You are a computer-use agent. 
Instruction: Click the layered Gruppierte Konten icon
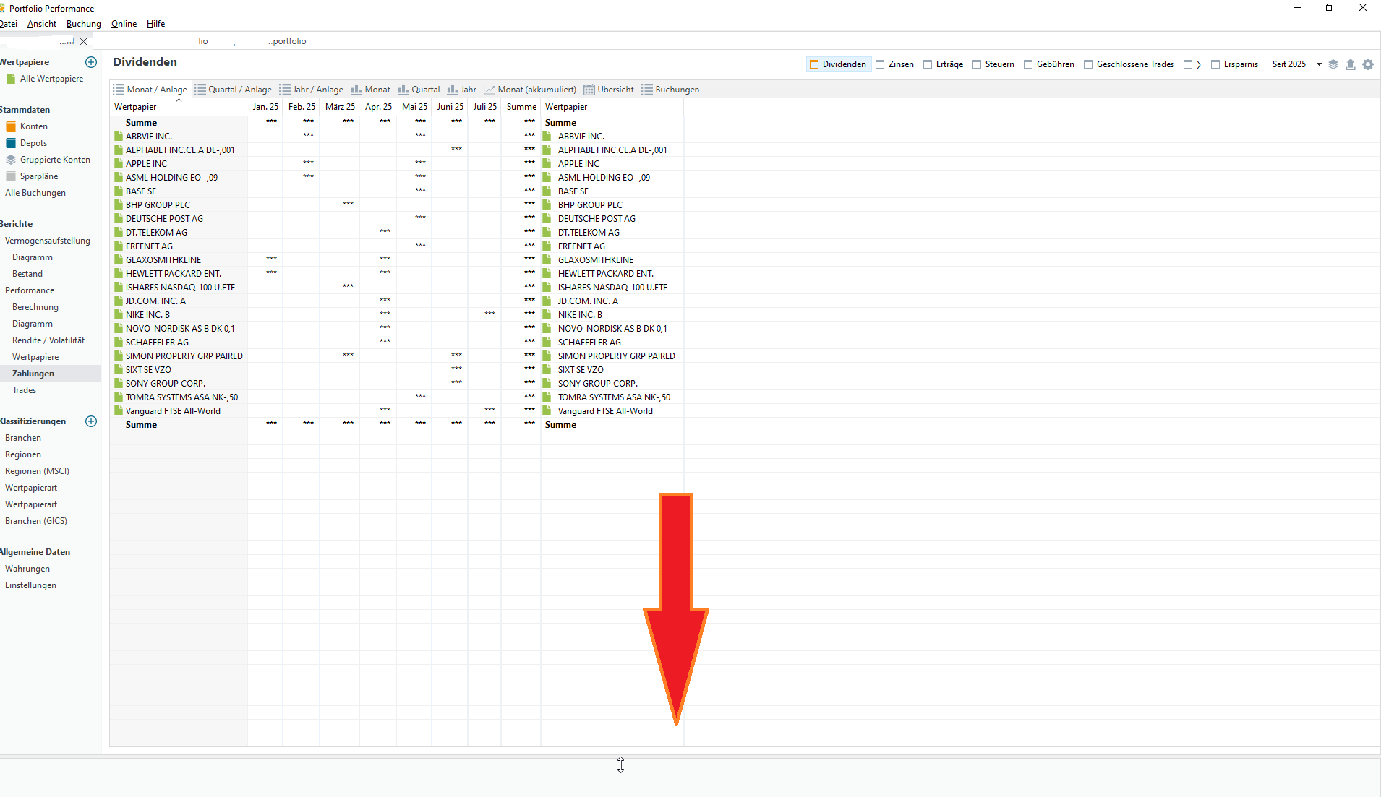click(x=11, y=160)
